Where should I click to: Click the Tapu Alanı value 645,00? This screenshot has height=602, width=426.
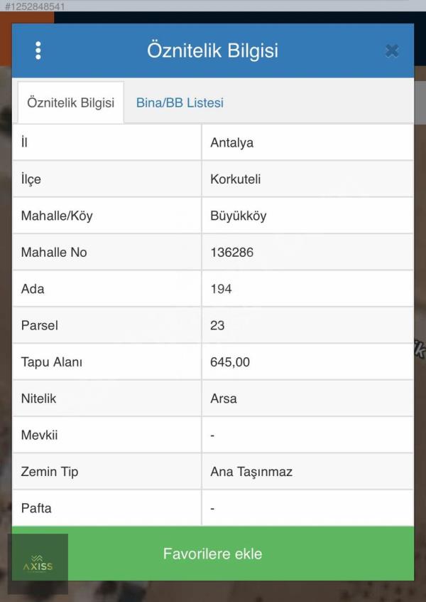point(230,362)
